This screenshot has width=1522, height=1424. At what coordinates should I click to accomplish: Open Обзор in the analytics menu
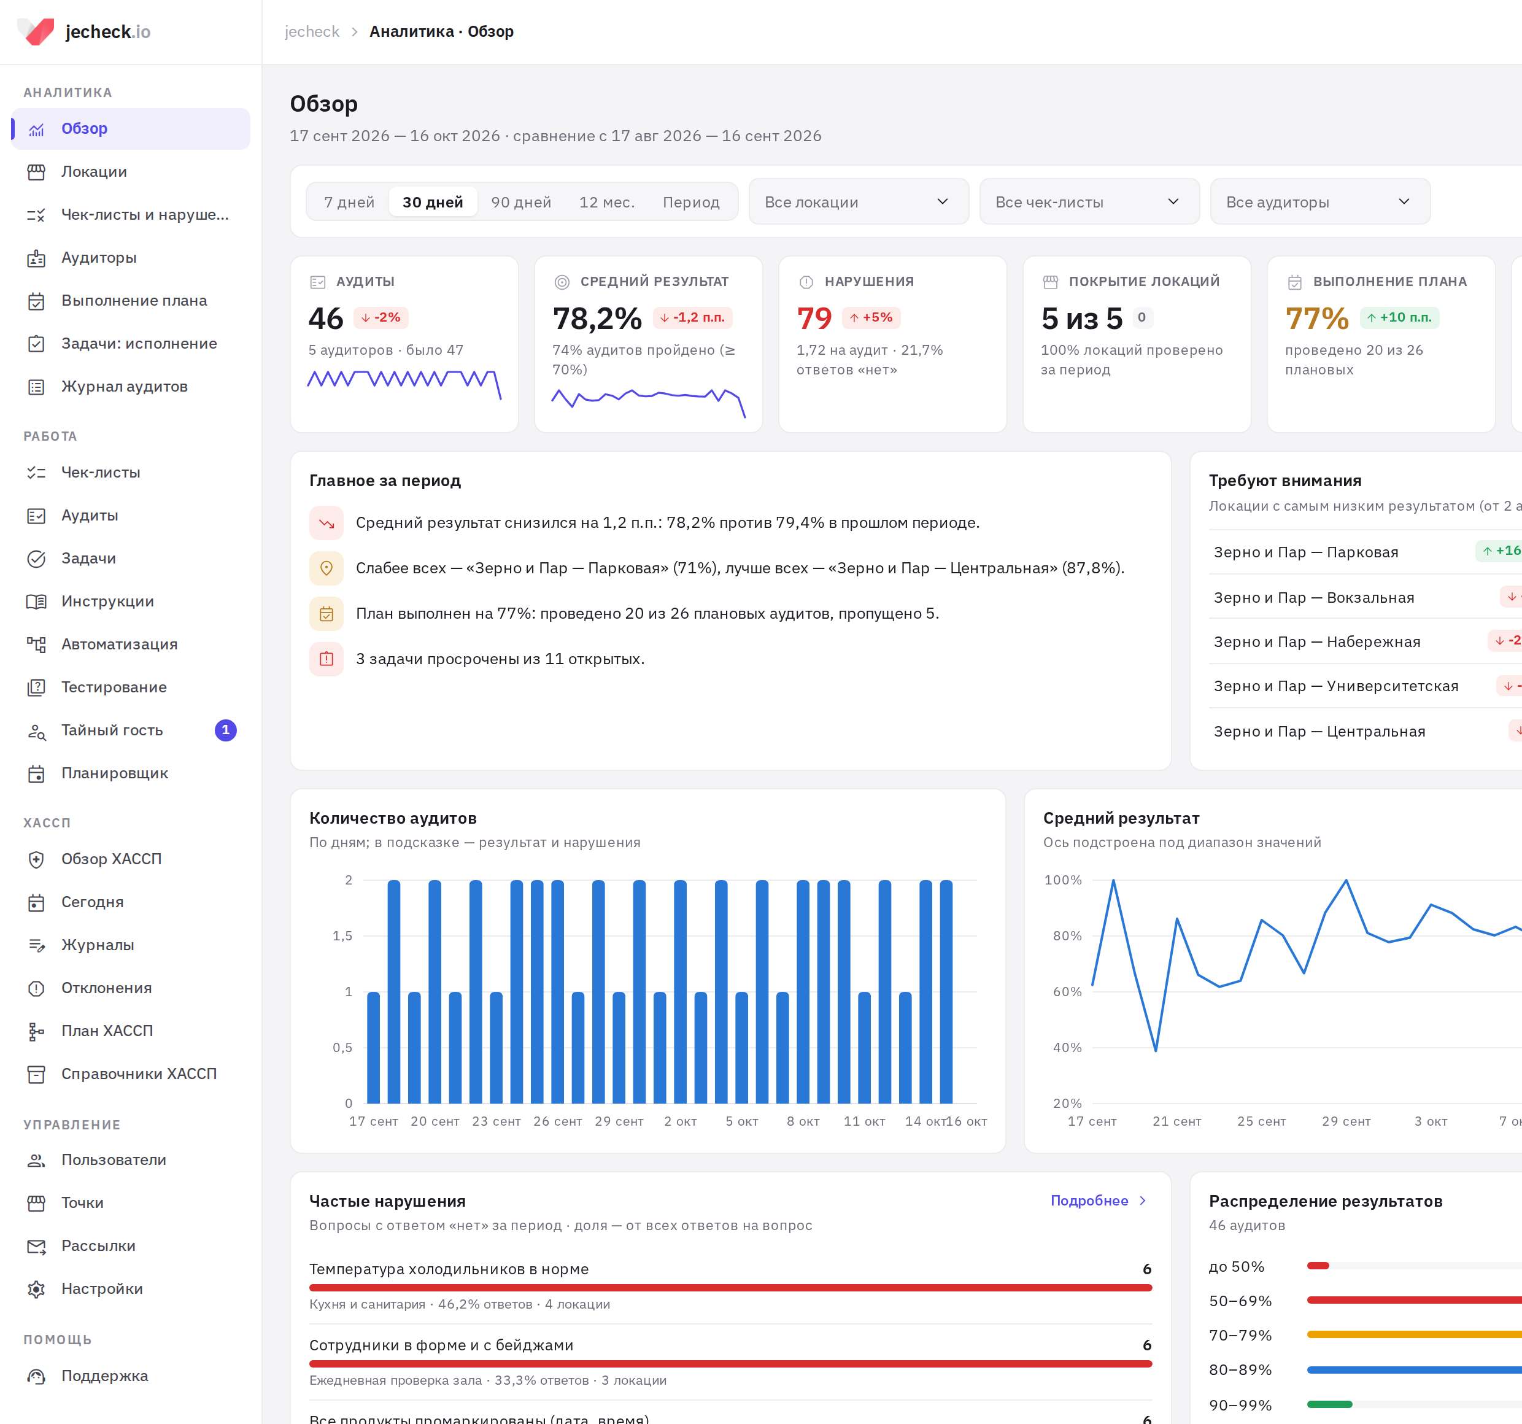[130, 129]
